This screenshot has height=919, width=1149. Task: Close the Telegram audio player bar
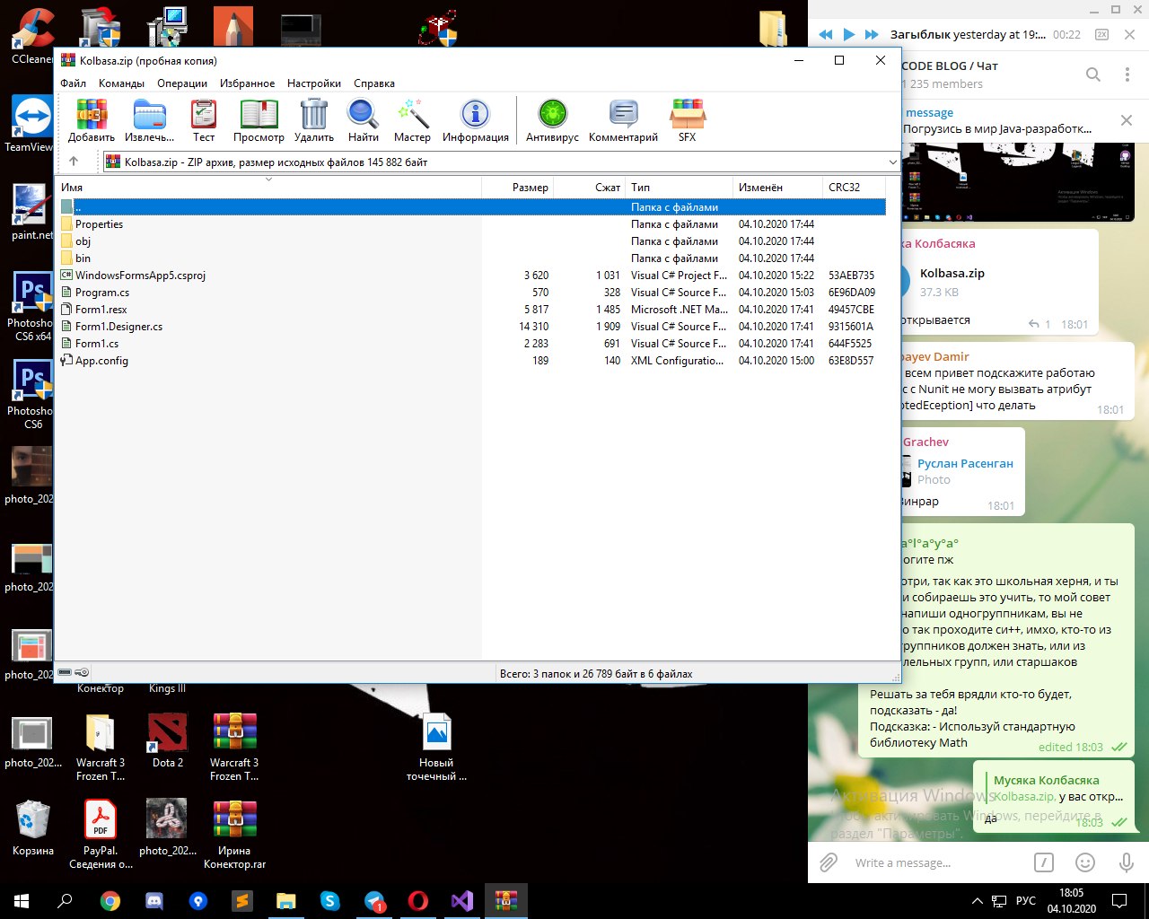coord(1131,34)
